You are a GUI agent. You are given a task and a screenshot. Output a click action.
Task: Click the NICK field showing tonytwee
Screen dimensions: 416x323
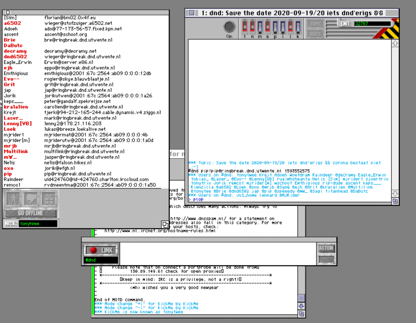(x=38, y=224)
